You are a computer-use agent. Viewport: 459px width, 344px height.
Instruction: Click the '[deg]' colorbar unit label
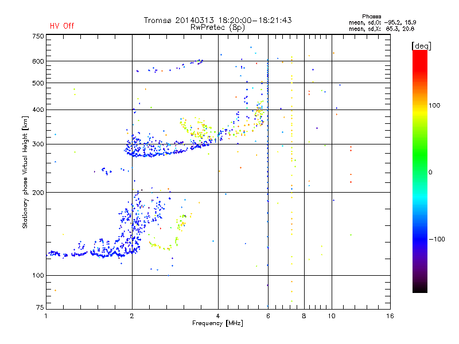(x=421, y=46)
